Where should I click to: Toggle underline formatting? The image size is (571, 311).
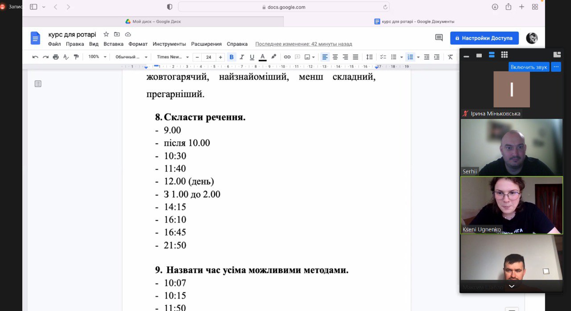(x=252, y=57)
